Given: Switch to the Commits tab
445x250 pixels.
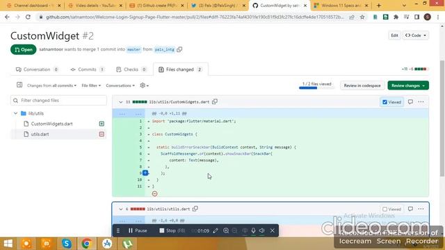Looking at the screenshot, I should point(87,69).
